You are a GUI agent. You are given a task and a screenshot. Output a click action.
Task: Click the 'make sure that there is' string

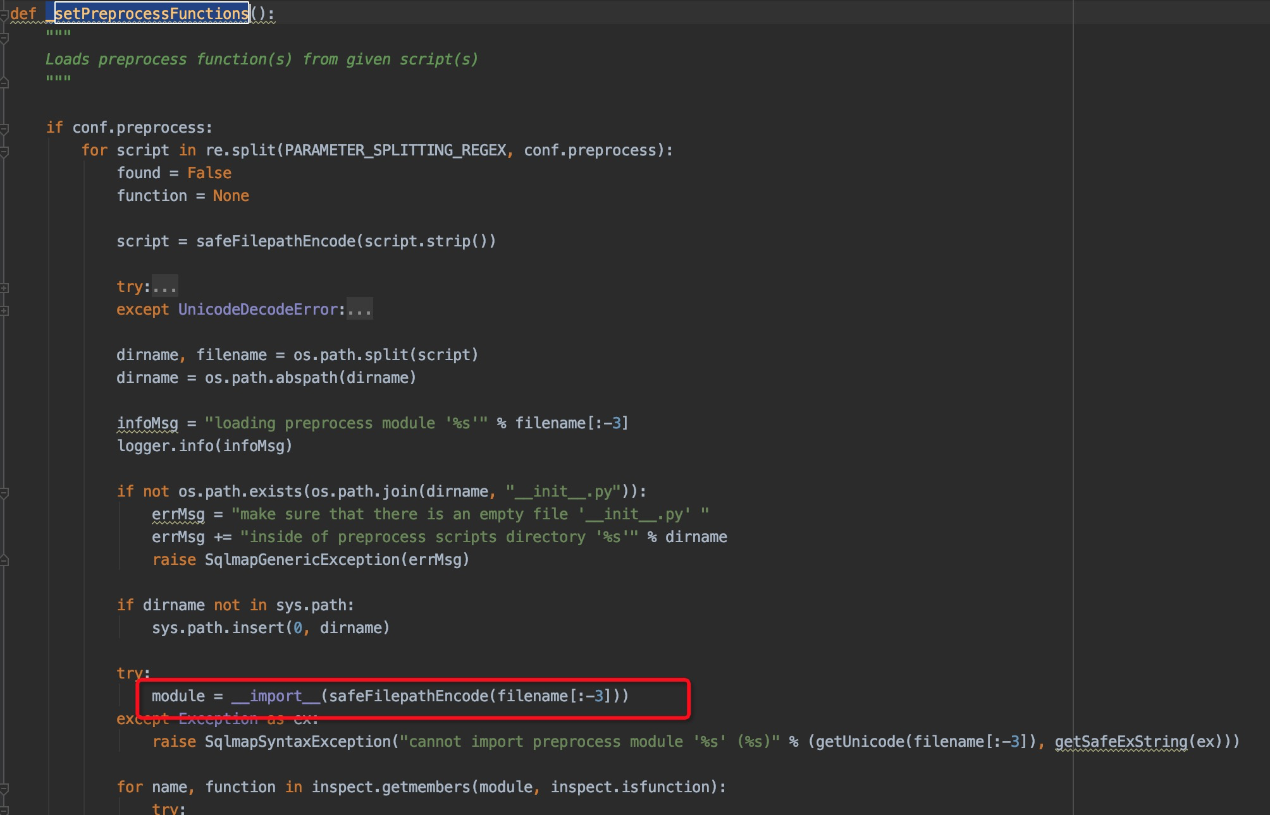tap(470, 514)
